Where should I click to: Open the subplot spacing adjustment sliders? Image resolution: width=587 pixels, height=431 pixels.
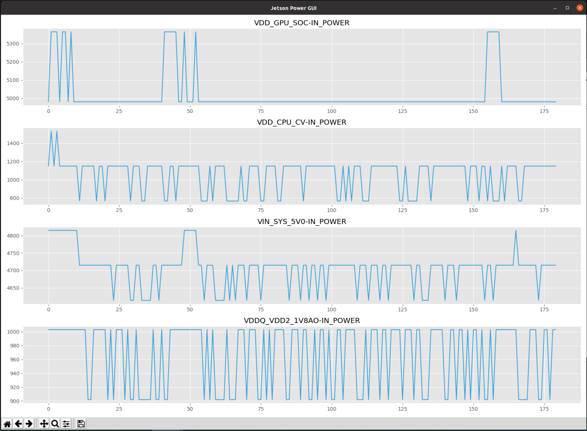(x=66, y=423)
